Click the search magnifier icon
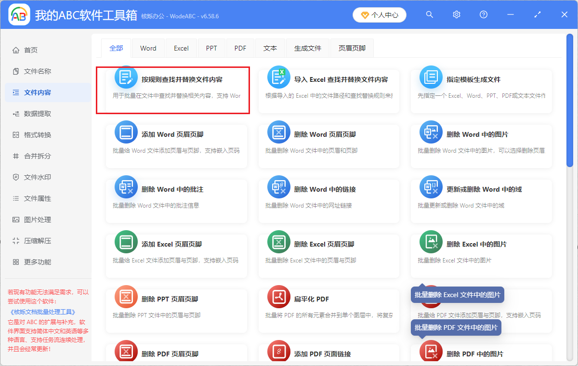The height and width of the screenshot is (366, 578). pos(429,14)
